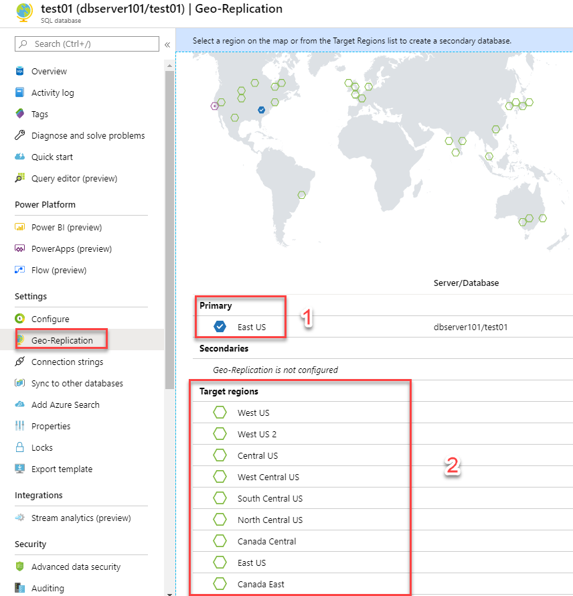Go to Geo-Replication settings
The image size is (573, 596).
pos(62,340)
